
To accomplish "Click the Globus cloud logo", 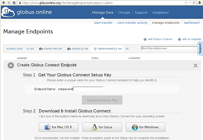I will click(8, 12).
